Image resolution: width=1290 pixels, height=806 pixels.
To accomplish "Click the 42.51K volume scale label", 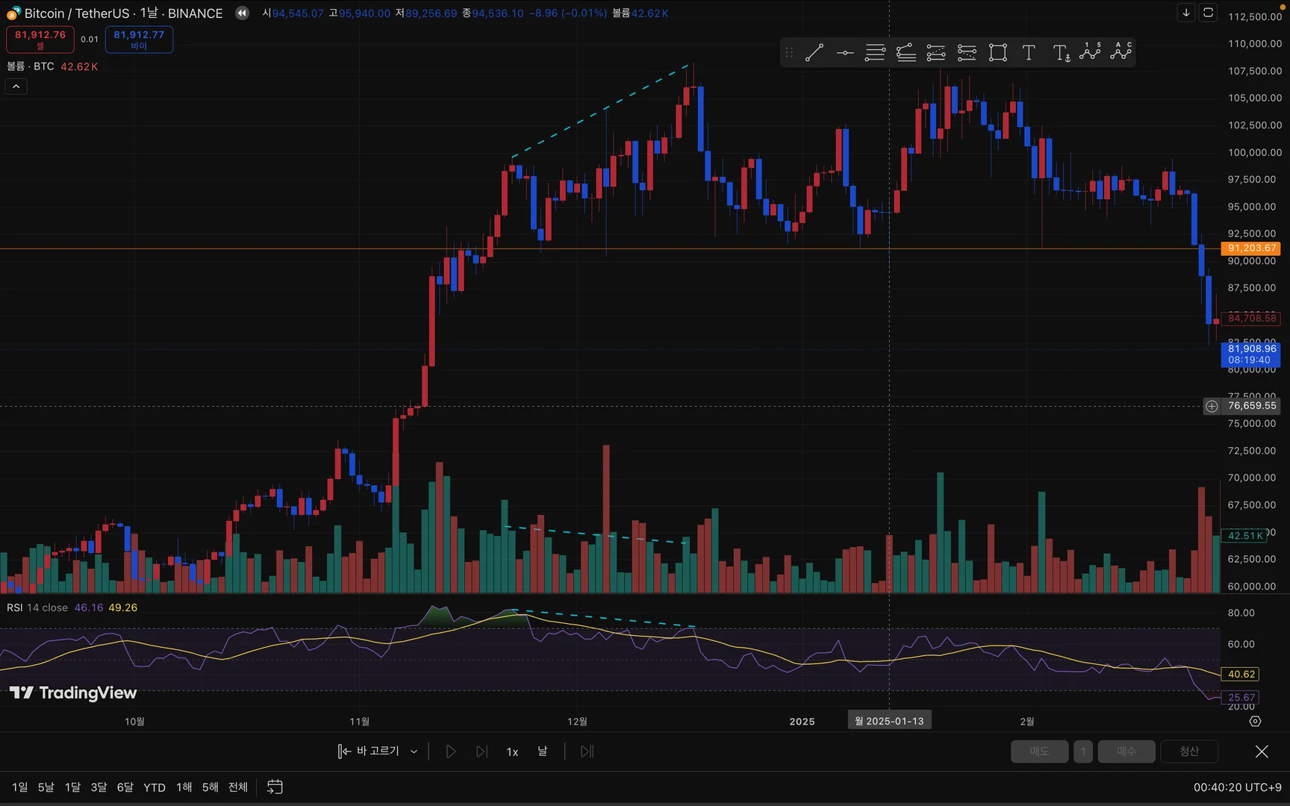I will coord(1245,535).
